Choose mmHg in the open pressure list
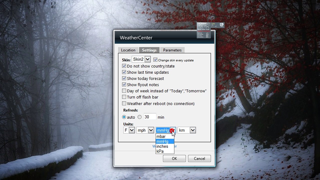 click(x=165, y=141)
